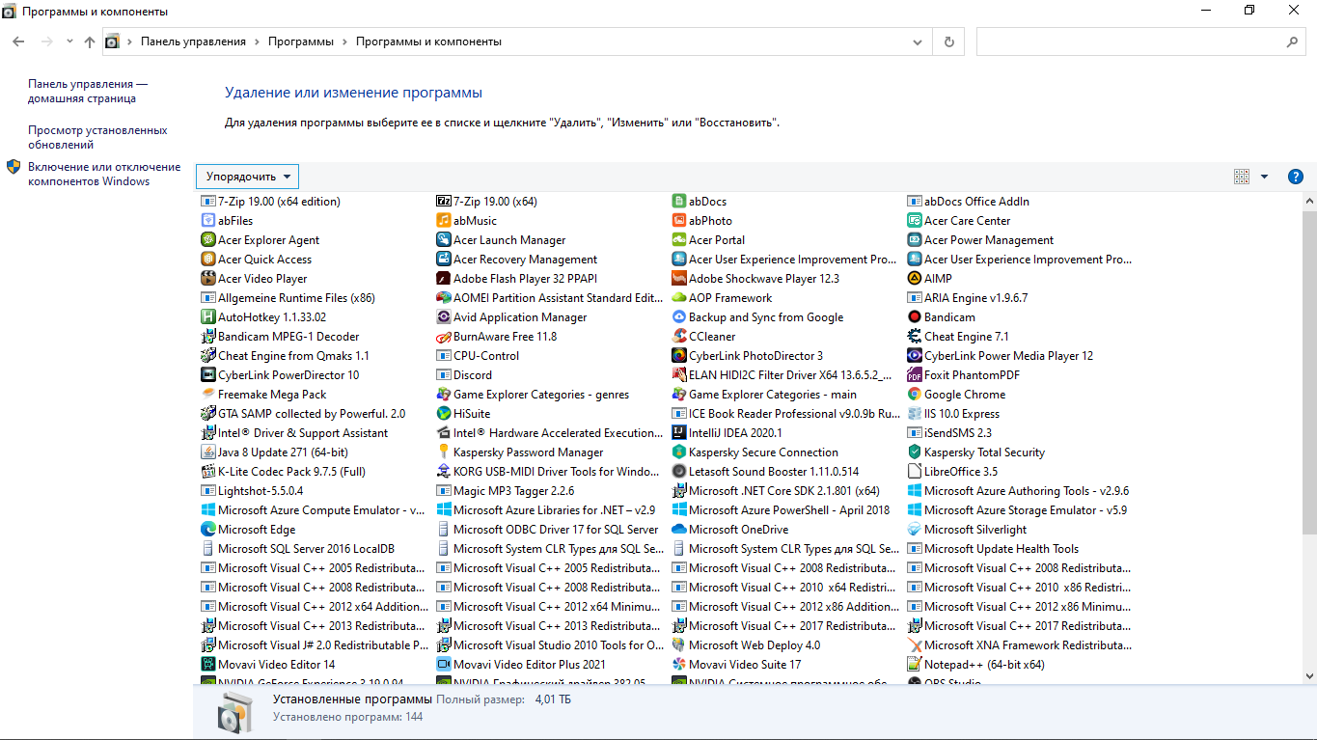The width and height of the screenshot is (1317, 740).
Task: Expand chevron after Панель управления breadcrumb
Action: click(258, 41)
